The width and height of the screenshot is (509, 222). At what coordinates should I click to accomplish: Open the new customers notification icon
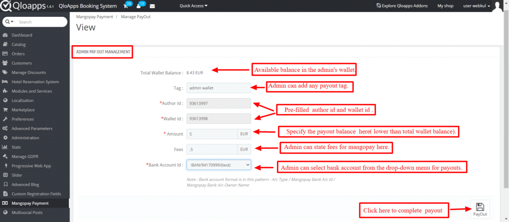point(139,6)
